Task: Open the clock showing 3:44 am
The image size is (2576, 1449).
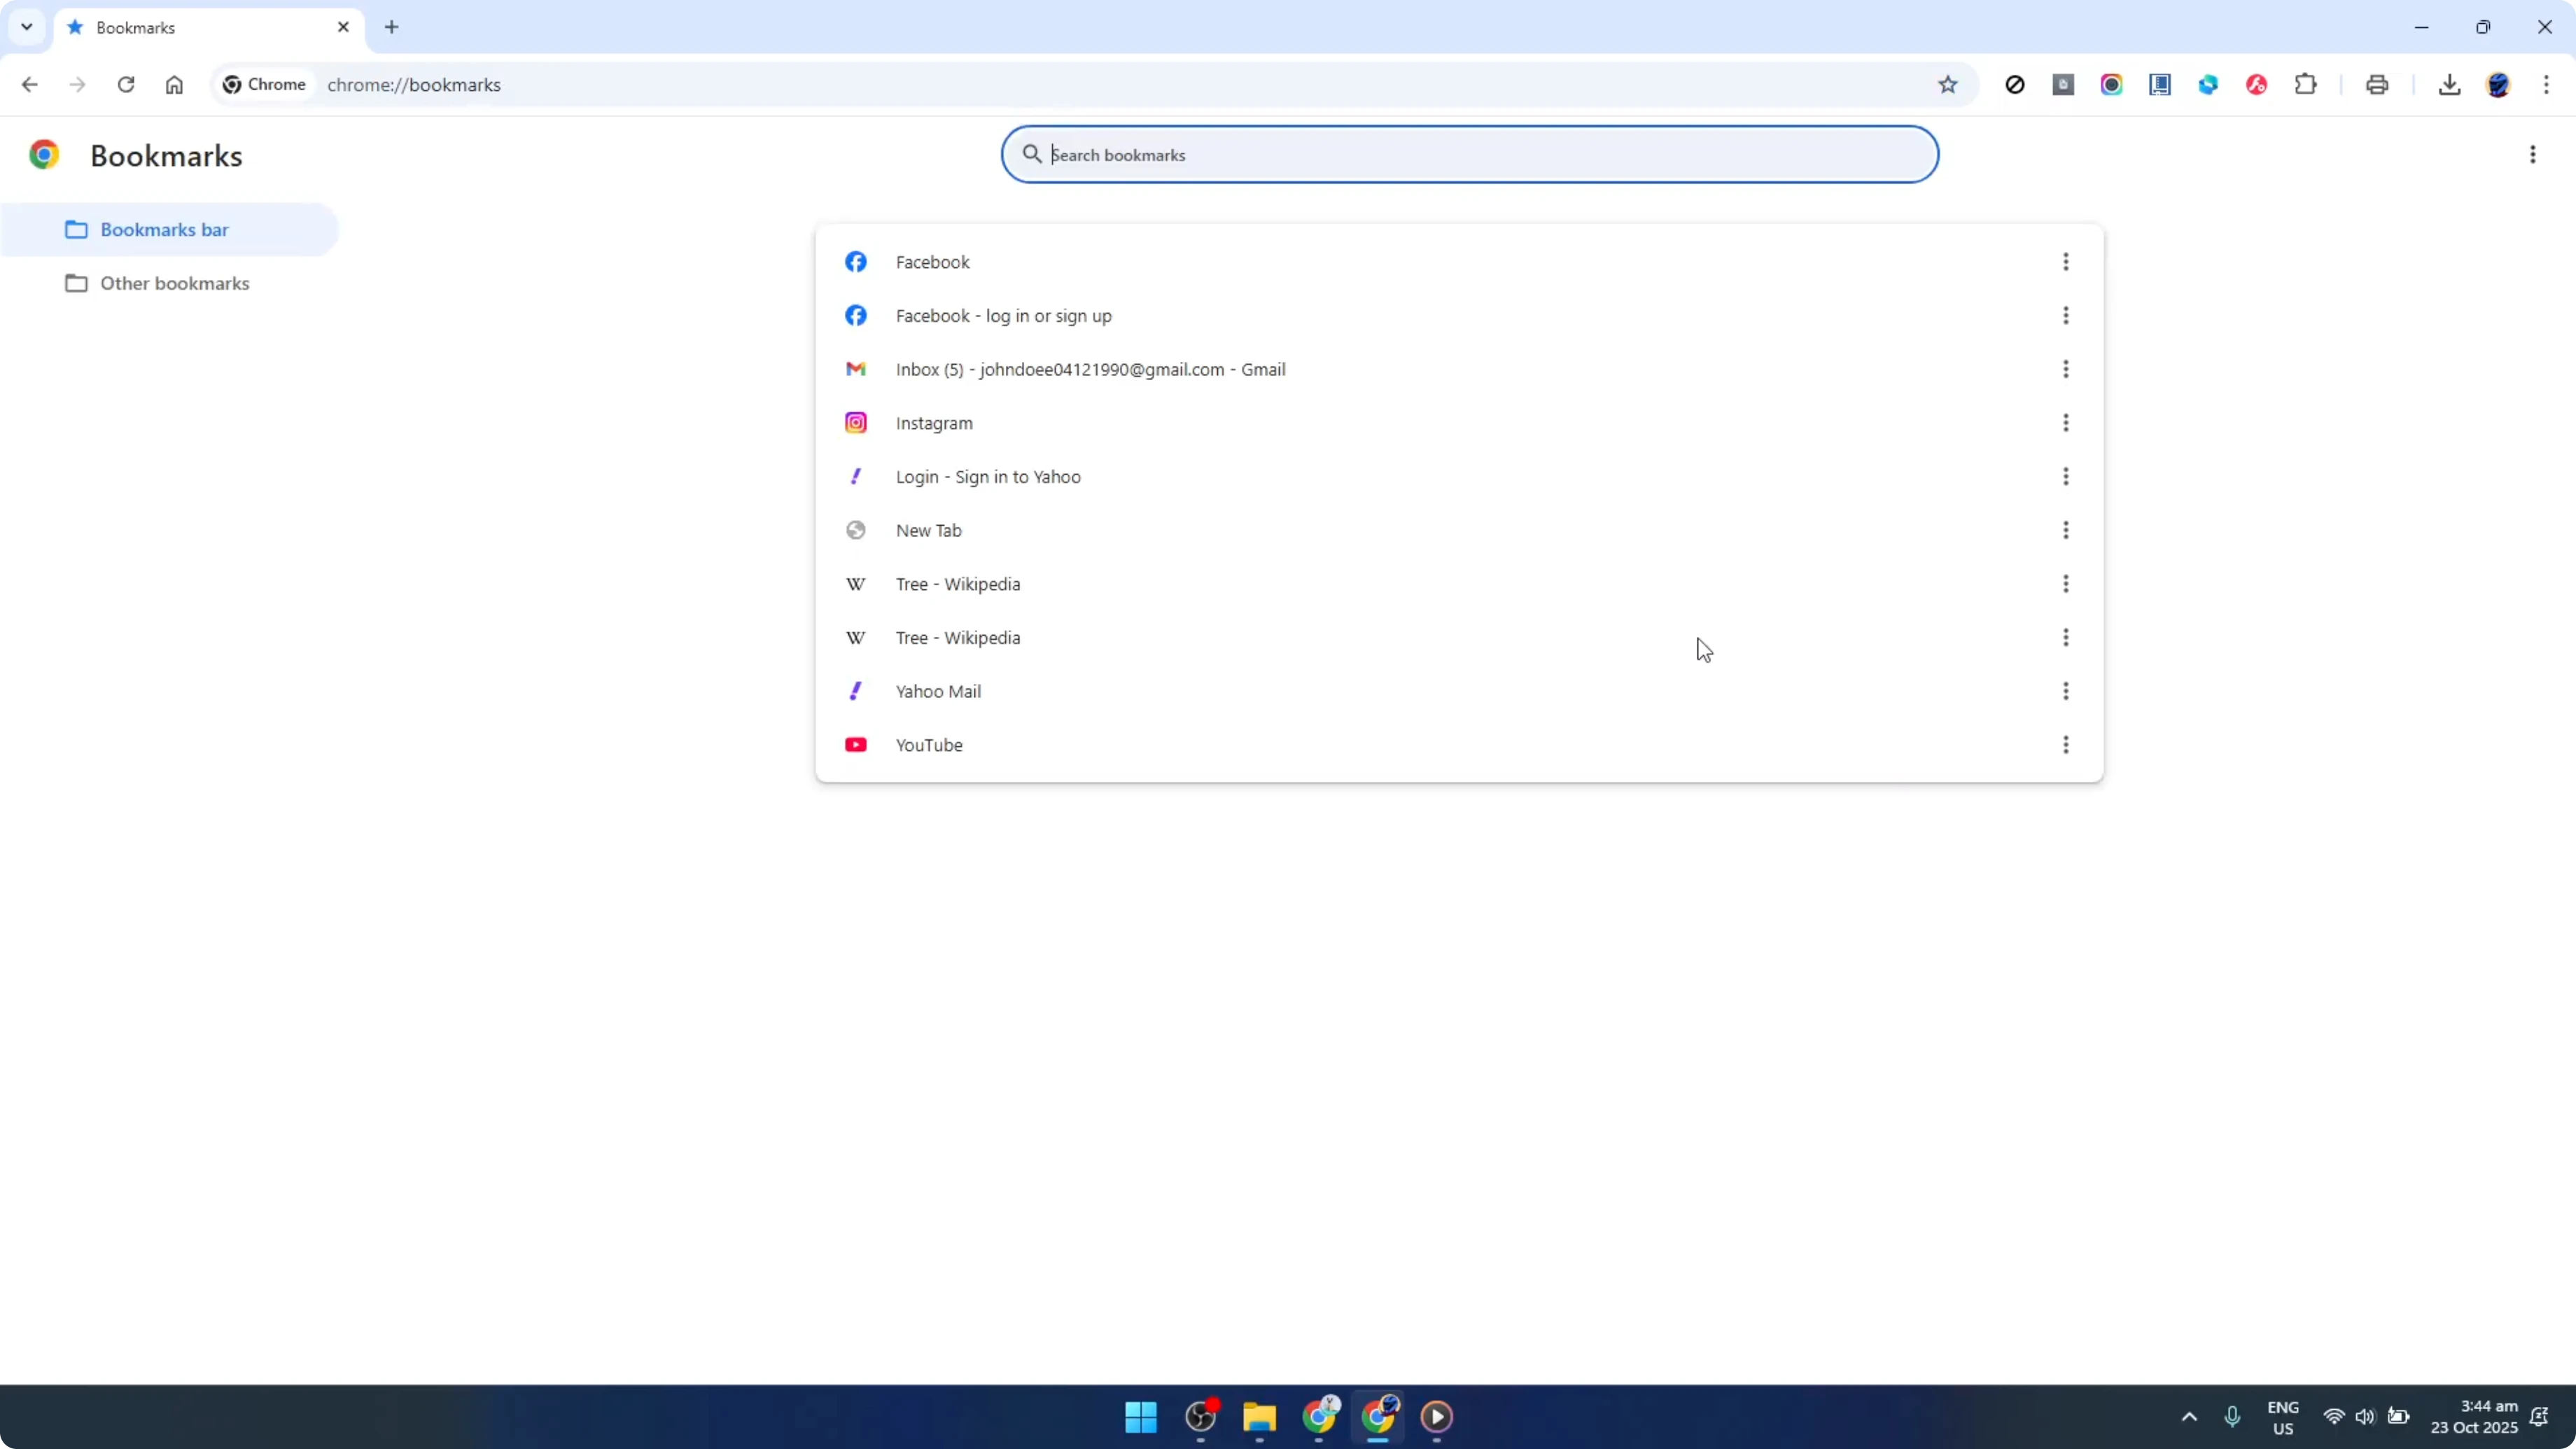Action: point(2474,1417)
